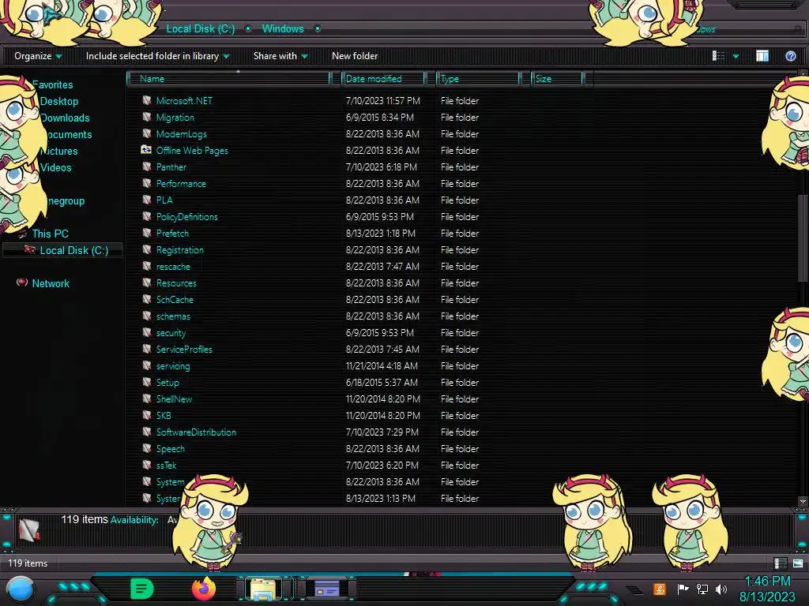Open the help icon
Image resolution: width=809 pixels, height=606 pixels.
coord(790,56)
